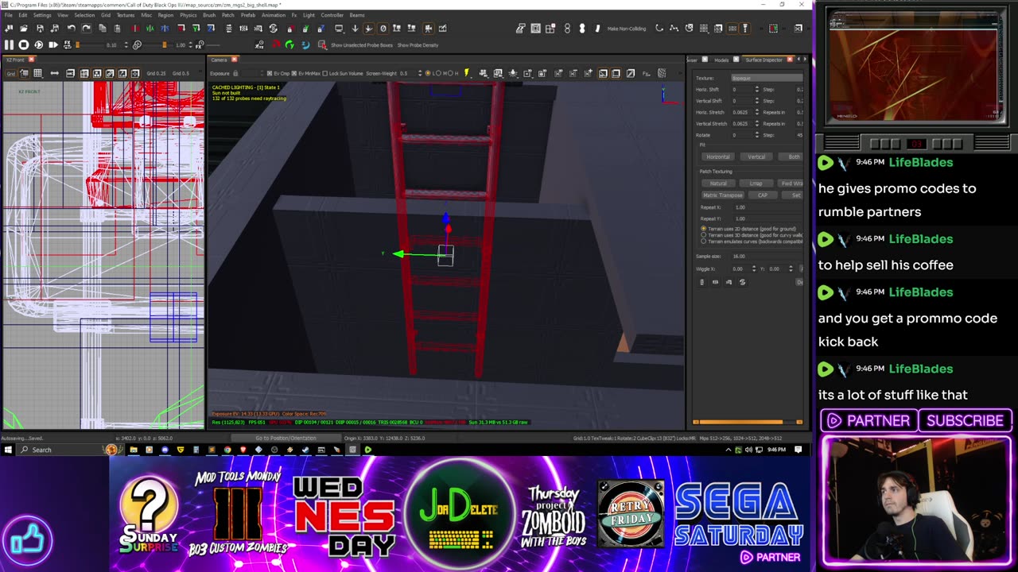Click the blue Z-axis flip icon
Image resolution: width=1018 pixels, height=572 pixels.
tap(165, 29)
